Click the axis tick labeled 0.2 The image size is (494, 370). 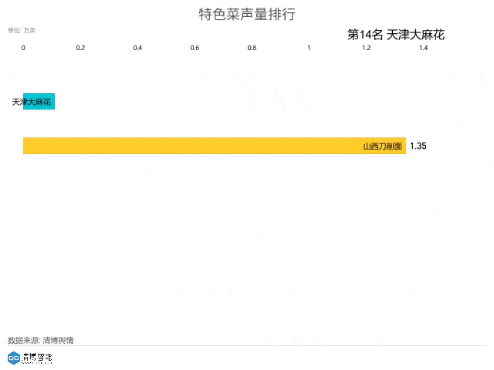[80, 48]
